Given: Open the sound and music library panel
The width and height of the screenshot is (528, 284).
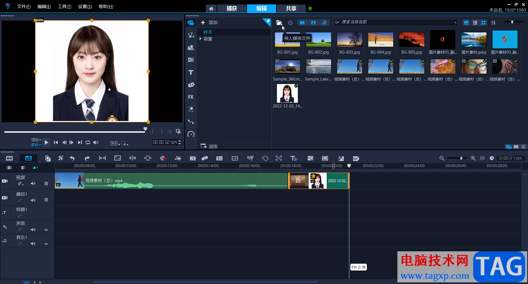Looking at the screenshot, I should pos(191,35).
